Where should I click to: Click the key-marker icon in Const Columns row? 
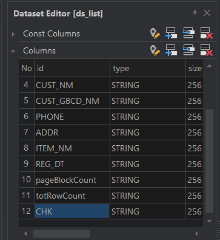[155, 33]
